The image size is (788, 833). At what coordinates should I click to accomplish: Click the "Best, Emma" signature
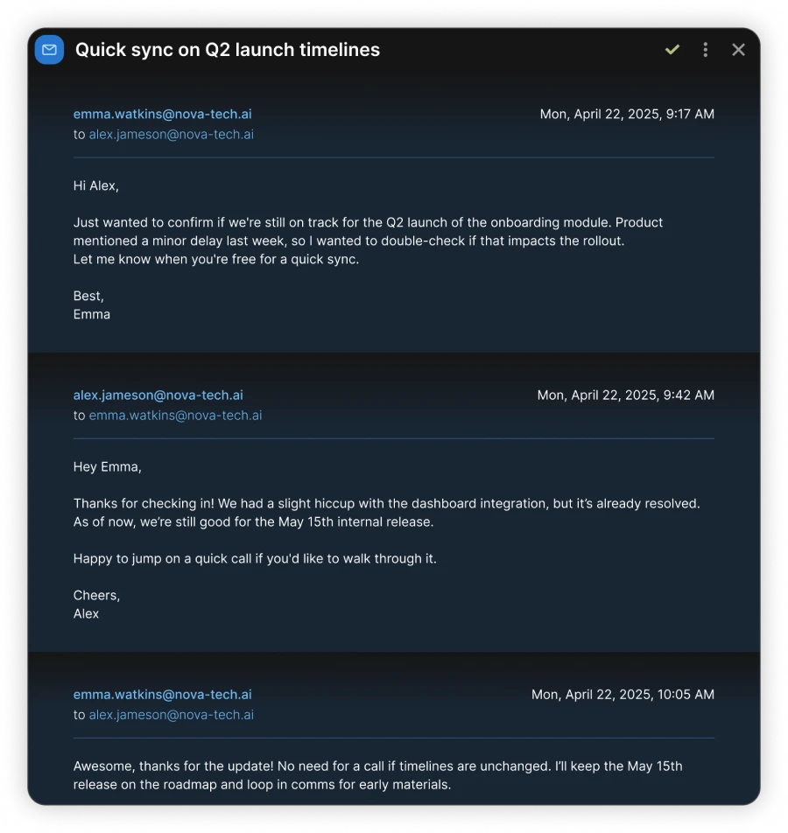(91, 305)
